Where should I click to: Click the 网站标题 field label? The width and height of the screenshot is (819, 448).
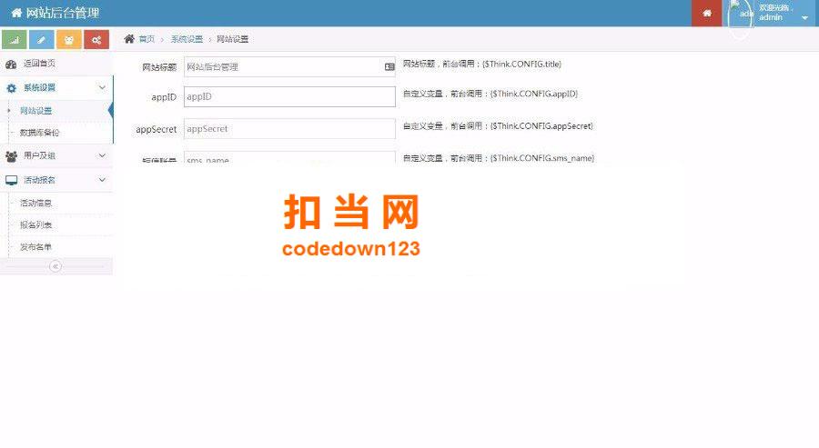coord(159,67)
